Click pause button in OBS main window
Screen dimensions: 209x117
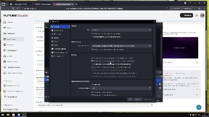click(x=160, y=84)
